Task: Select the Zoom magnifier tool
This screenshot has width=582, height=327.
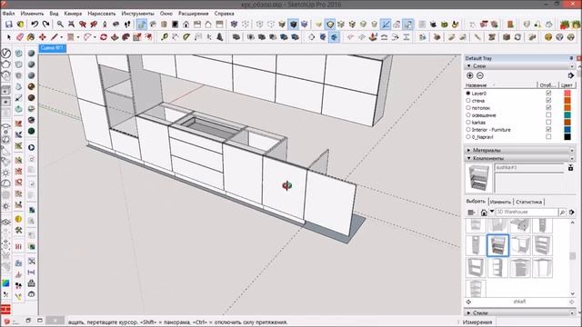Action: pyautogui.click(x=60, y=25)
